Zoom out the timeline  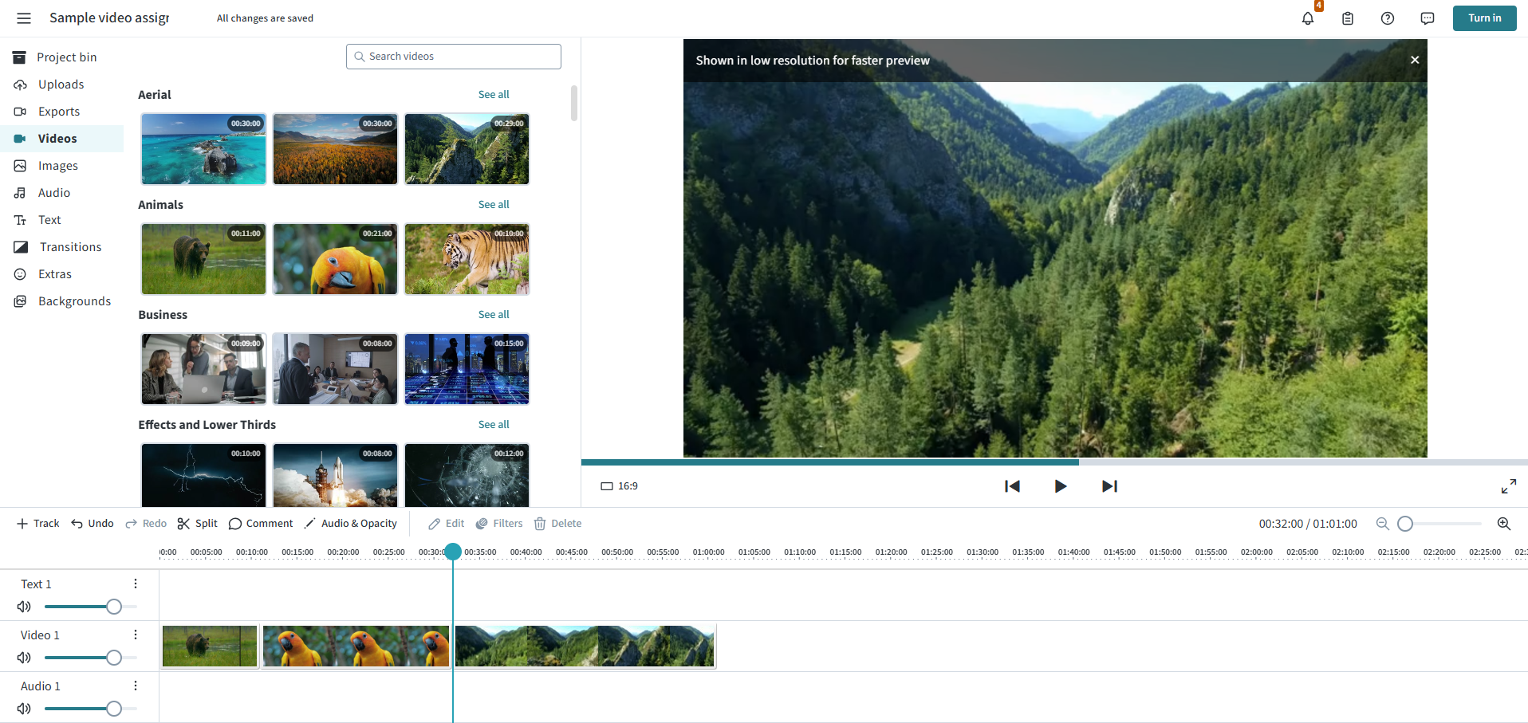1383,524
